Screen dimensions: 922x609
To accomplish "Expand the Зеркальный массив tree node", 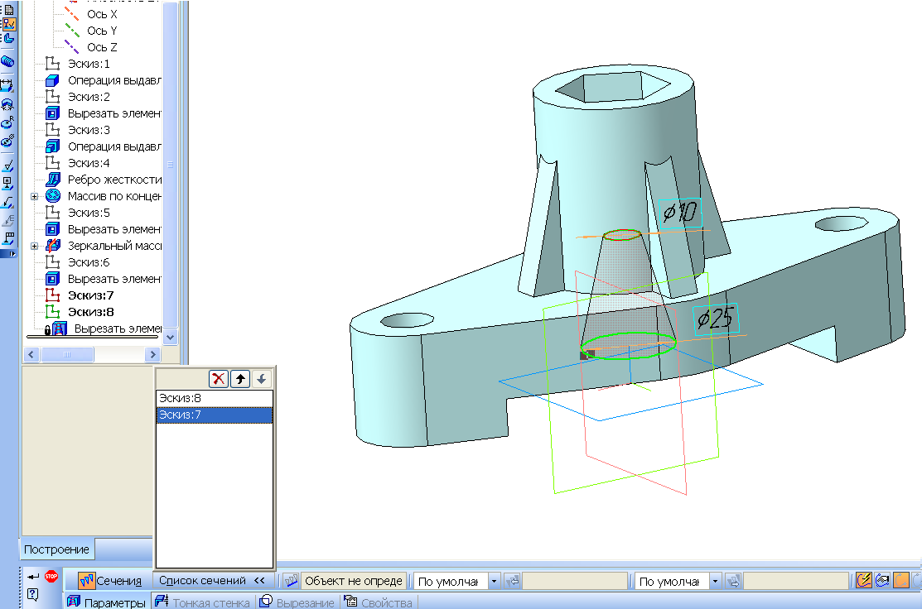I will coord(35,246).
